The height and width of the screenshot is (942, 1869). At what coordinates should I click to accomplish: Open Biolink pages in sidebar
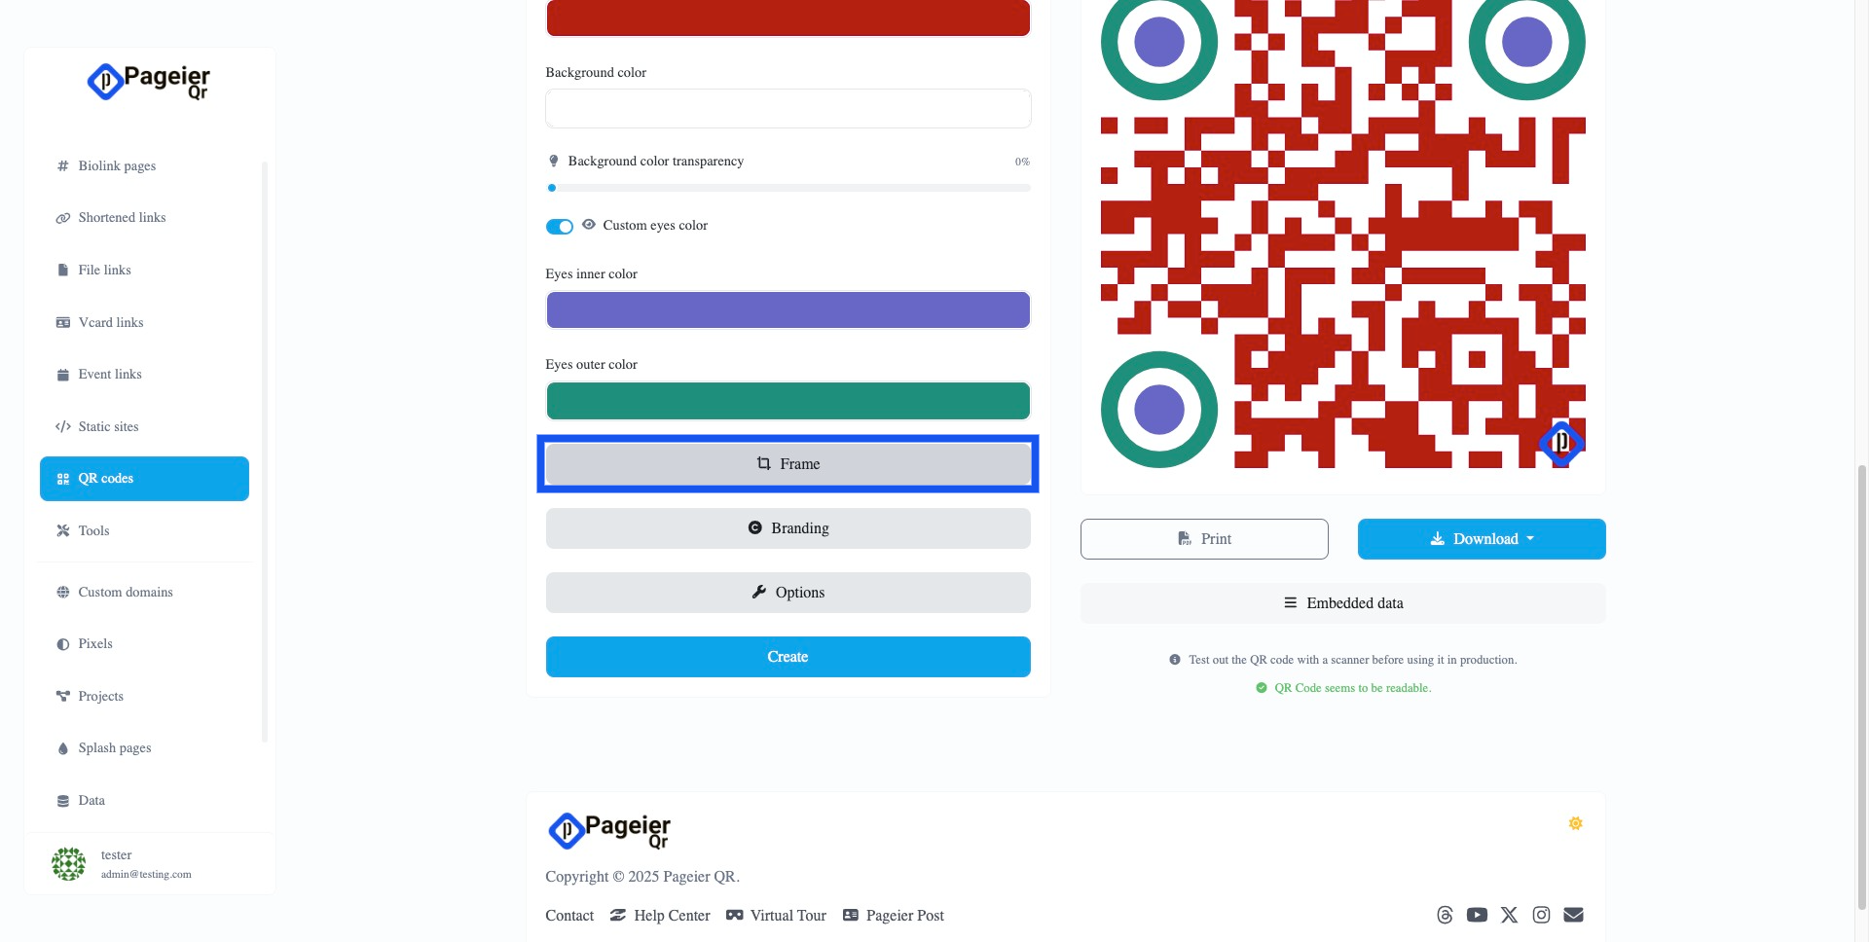[x=117, y=166]
